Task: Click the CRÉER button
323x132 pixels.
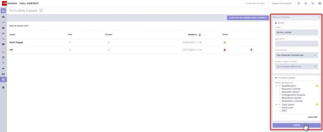Action: pyautogui.click(x=297, y=125)
